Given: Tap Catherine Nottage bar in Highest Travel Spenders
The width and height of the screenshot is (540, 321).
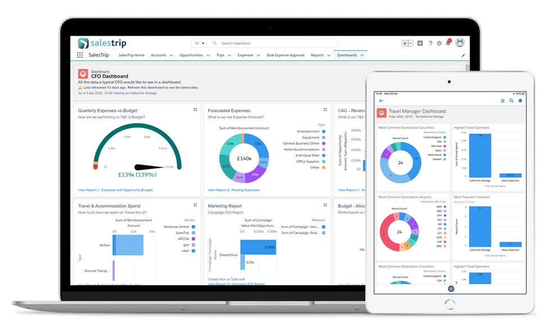Looking at the screenshot, I should [x=480, y=155].
